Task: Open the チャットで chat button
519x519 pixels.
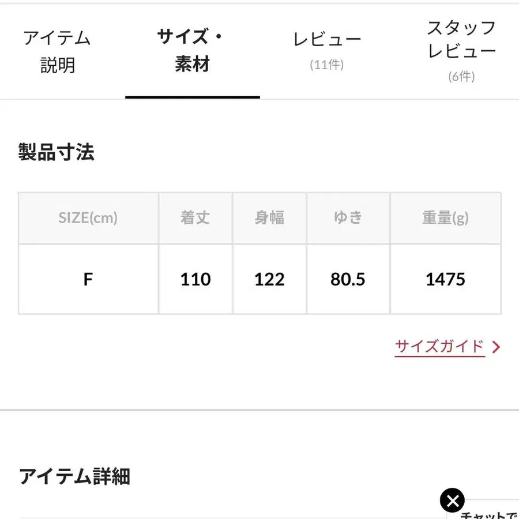Action: click(x=490, y=513)
